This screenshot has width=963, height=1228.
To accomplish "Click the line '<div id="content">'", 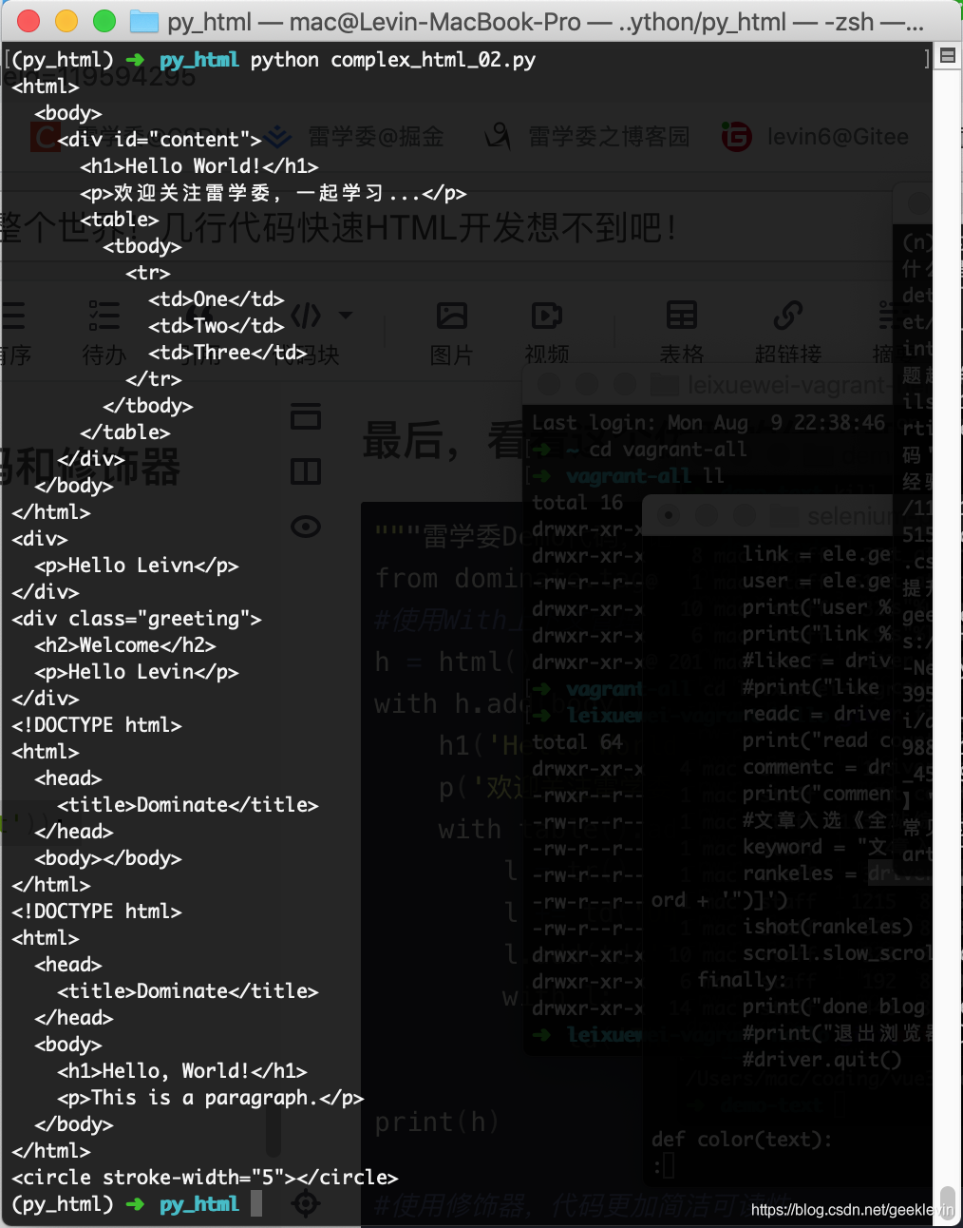I will pos(160,140).
